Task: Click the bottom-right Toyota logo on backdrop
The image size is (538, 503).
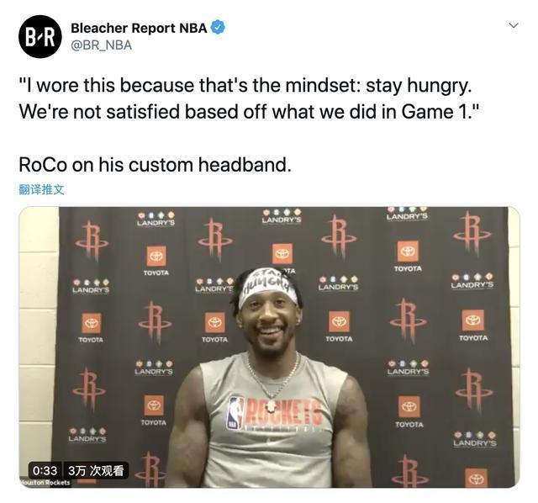Action: 476,478
